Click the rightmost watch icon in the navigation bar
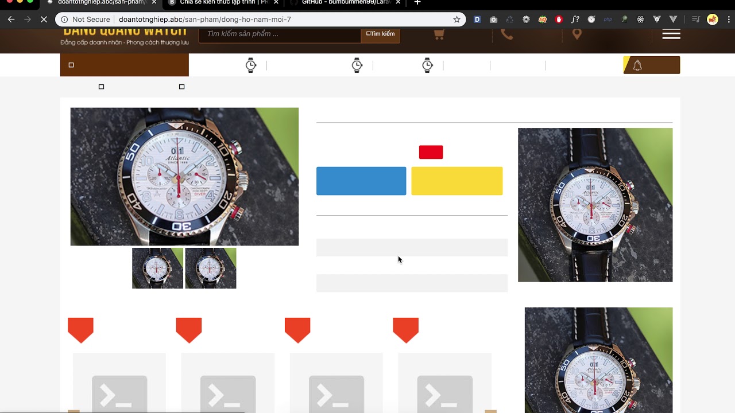This screenshot has width=735, height=413. point(427,65)
